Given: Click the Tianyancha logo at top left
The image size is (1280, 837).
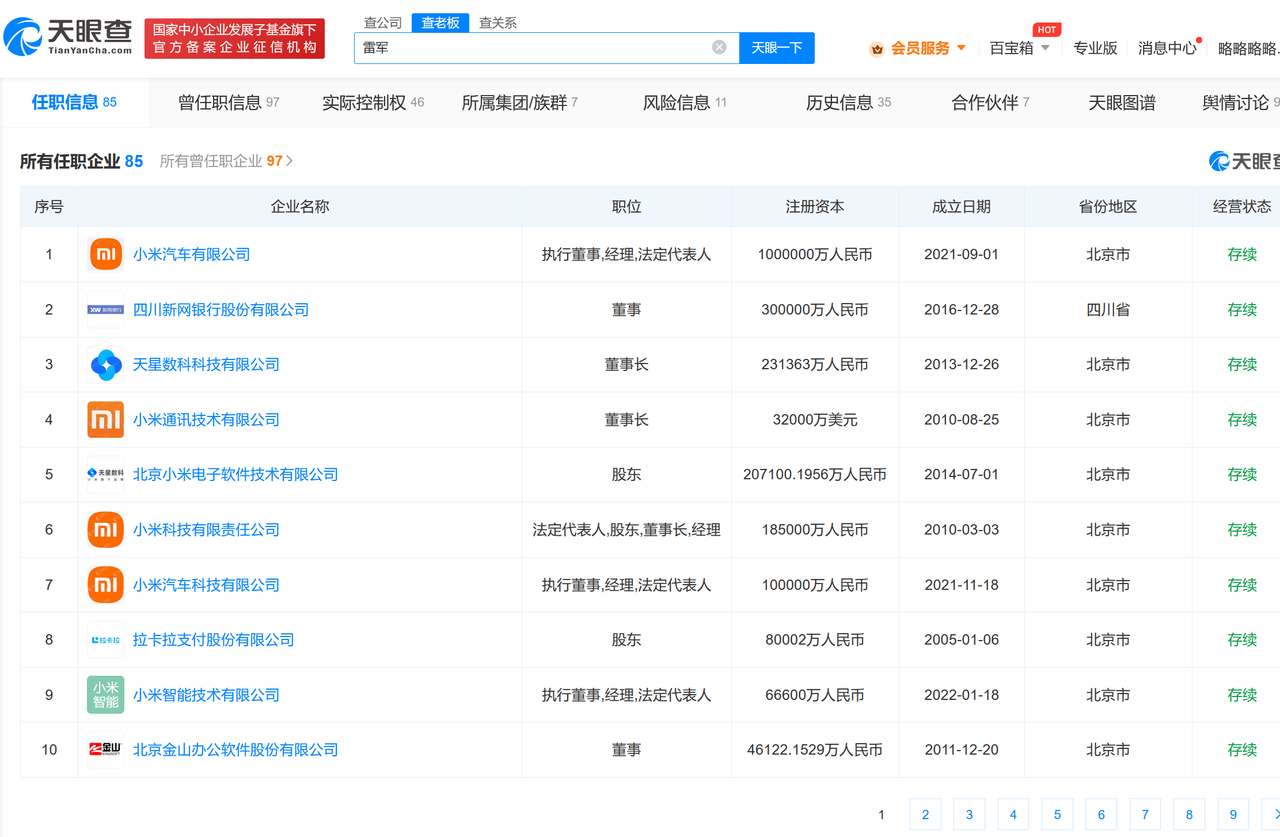Looking at the screenshot, I should 68,37.
